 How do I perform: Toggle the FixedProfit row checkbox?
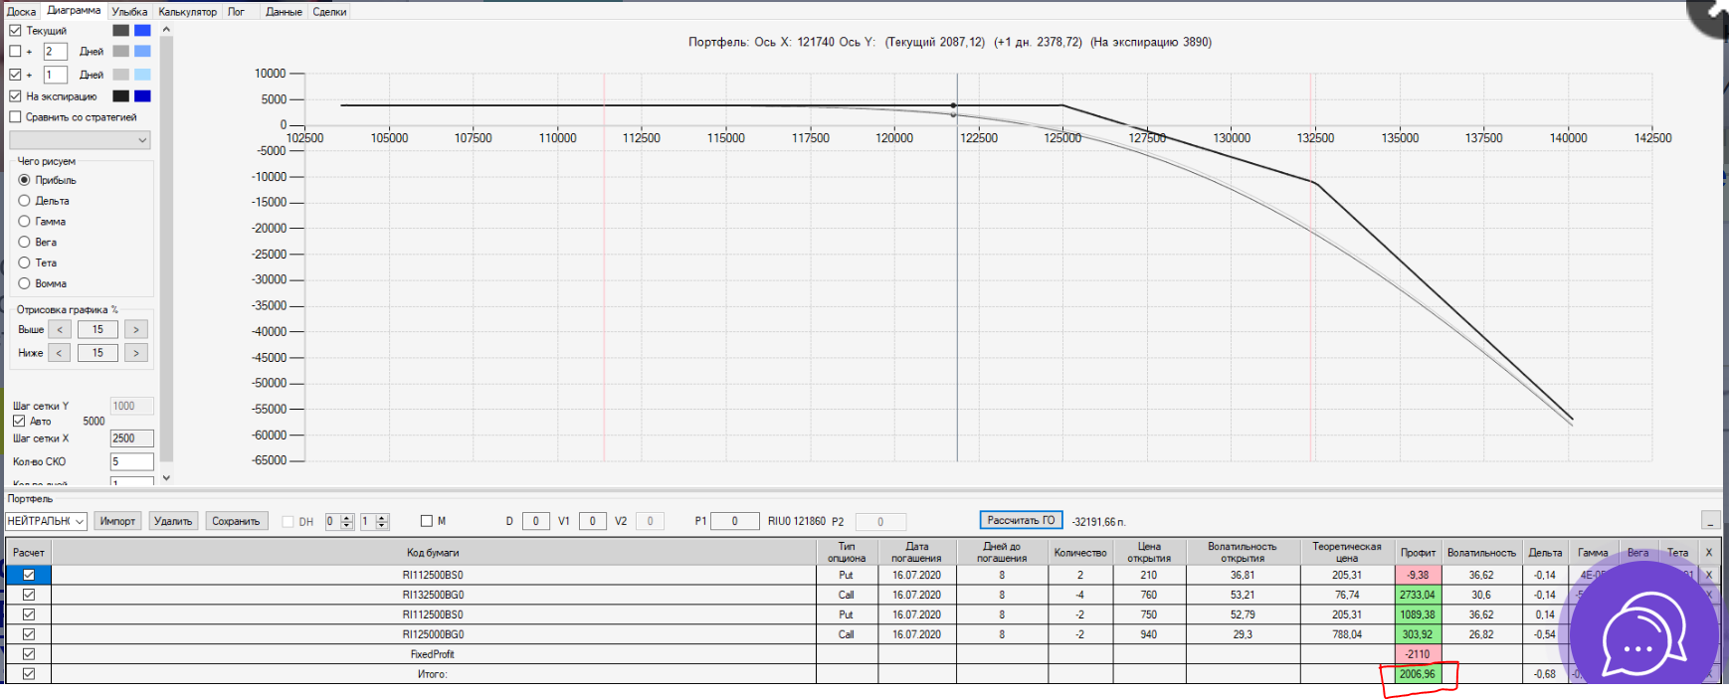point(29,654)
